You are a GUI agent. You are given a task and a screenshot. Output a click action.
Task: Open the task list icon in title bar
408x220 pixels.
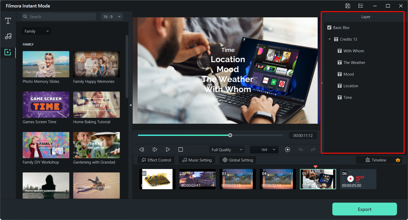click(x=361, y=6)
